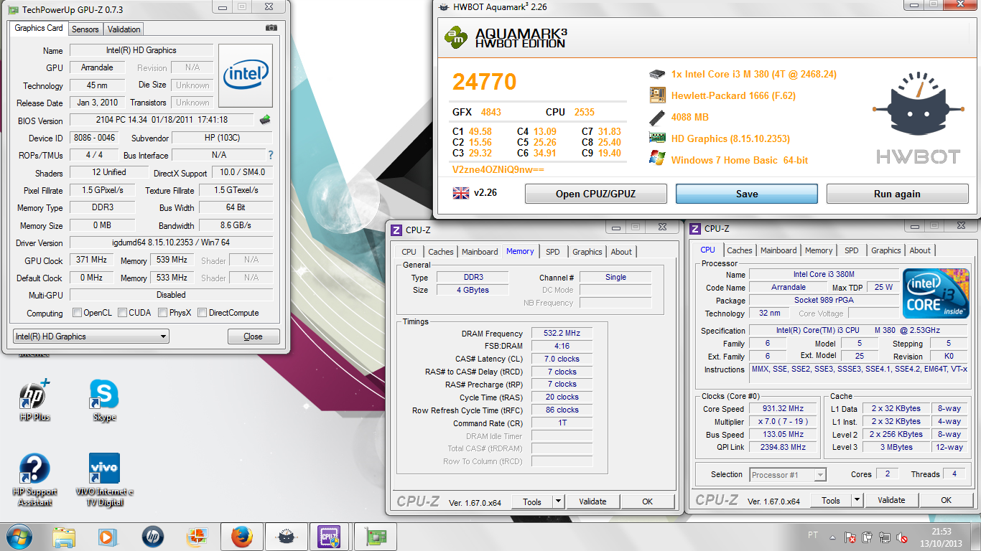Switch to the Validation tab in GPU-Z
This screenshot has height=551, width=981.
click(x=124, y=29)
